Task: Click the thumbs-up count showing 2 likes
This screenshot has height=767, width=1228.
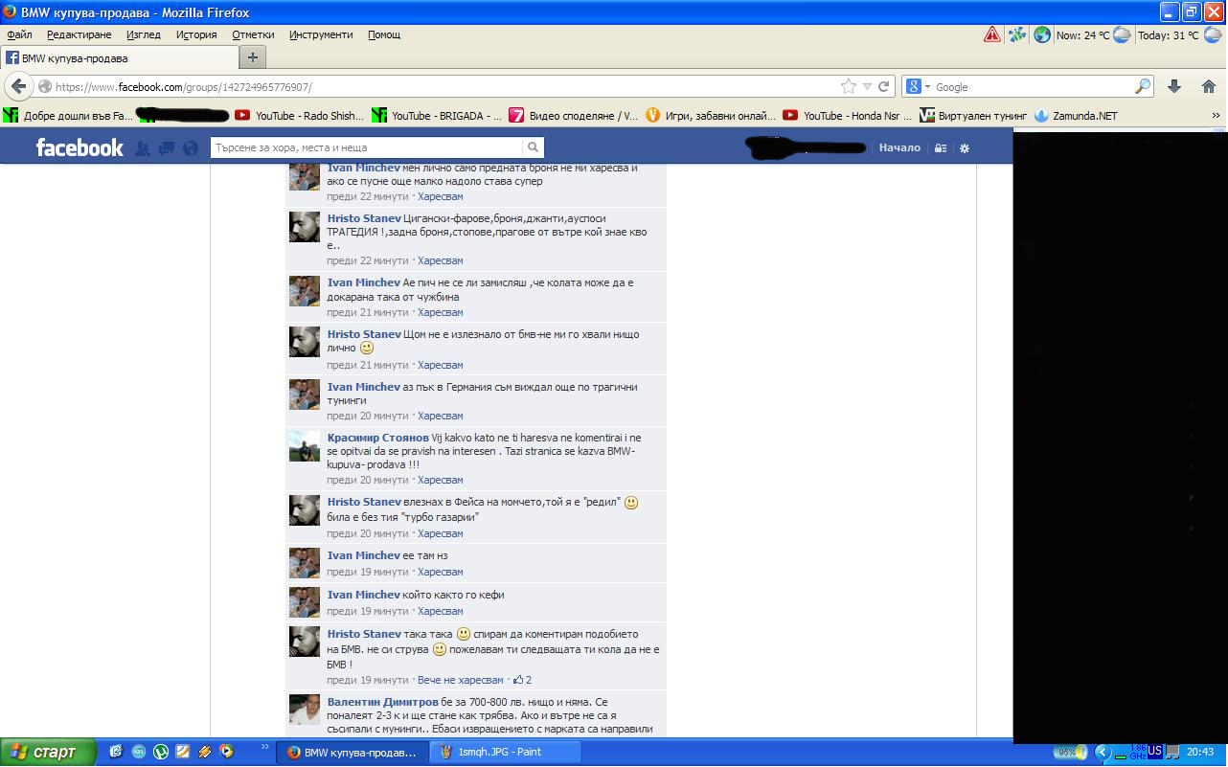Action: click(523, 680)
